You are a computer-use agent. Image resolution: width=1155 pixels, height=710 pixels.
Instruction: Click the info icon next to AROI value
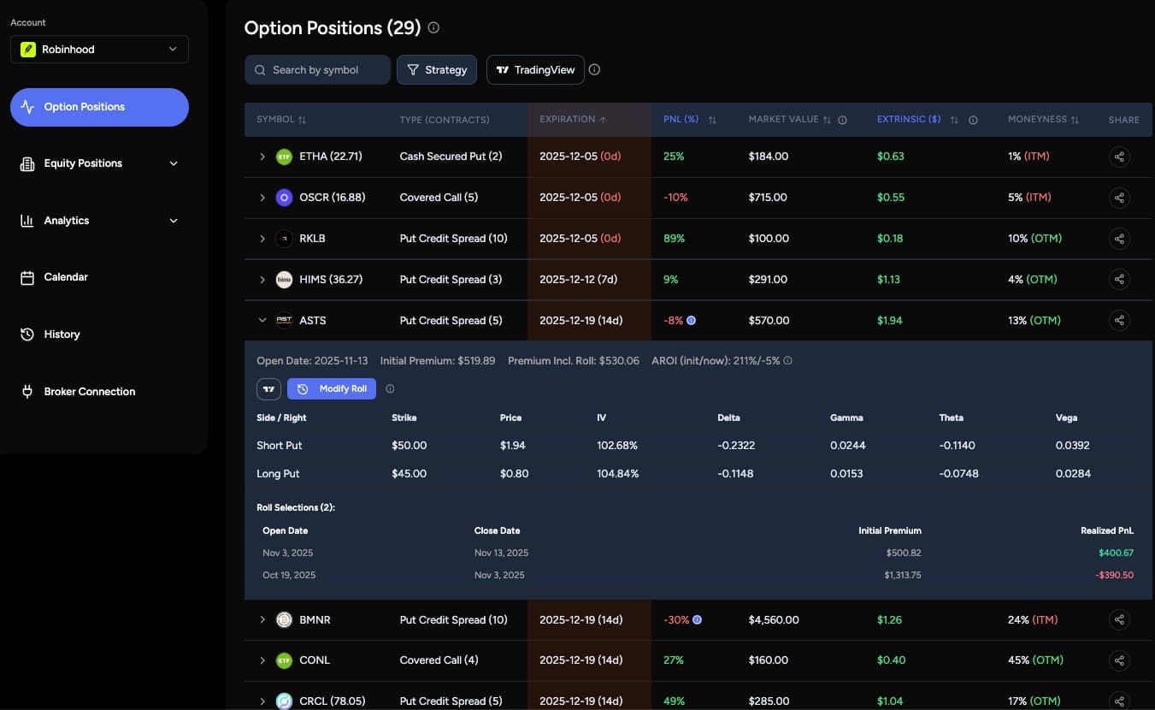coord(787,360)
